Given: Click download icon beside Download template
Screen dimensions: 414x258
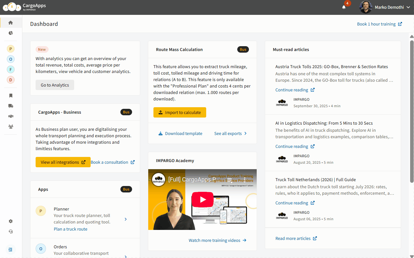Looking at the screenshot, I should (x=161, y=133).
